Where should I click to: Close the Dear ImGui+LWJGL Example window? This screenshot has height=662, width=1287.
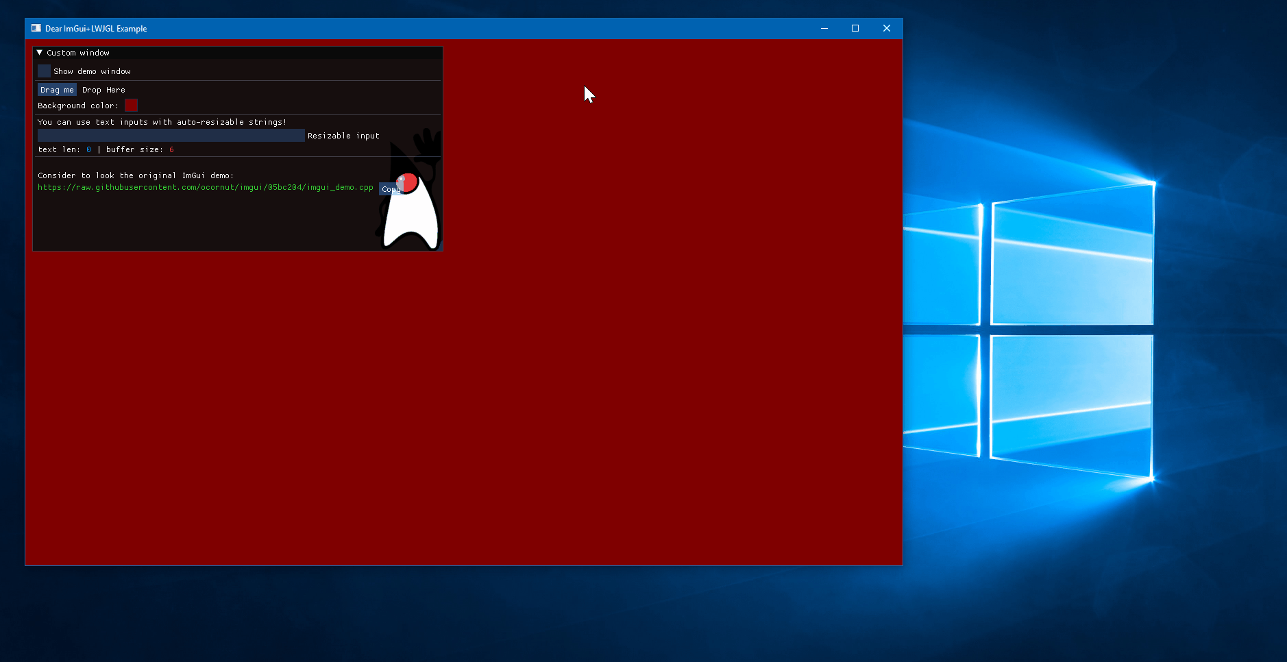click(x=887, y=28)
